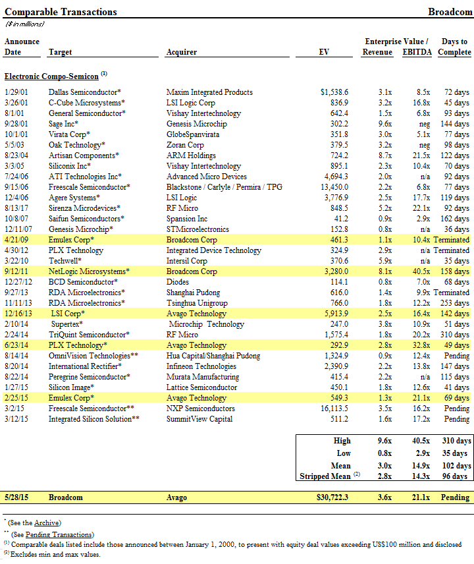Select the Days to Complete header
Image resolution: width=474 pixels, height=564 pixels.
455,47
